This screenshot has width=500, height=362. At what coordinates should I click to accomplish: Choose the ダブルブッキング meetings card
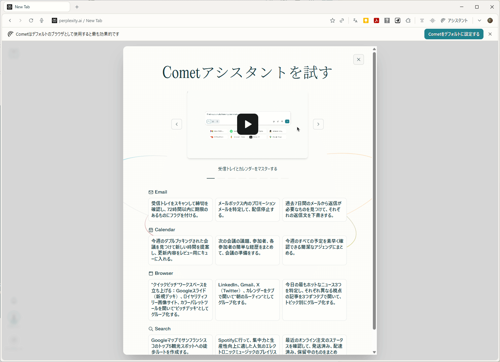180,250
